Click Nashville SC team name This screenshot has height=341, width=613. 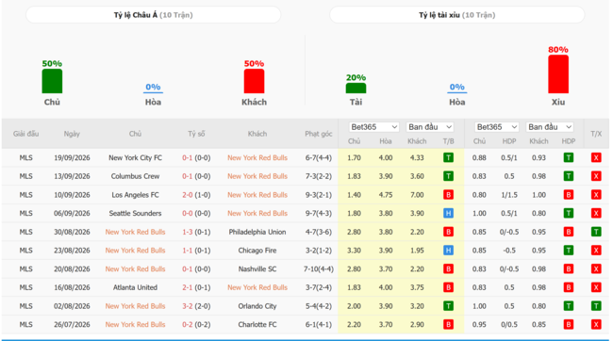point(257,269)
